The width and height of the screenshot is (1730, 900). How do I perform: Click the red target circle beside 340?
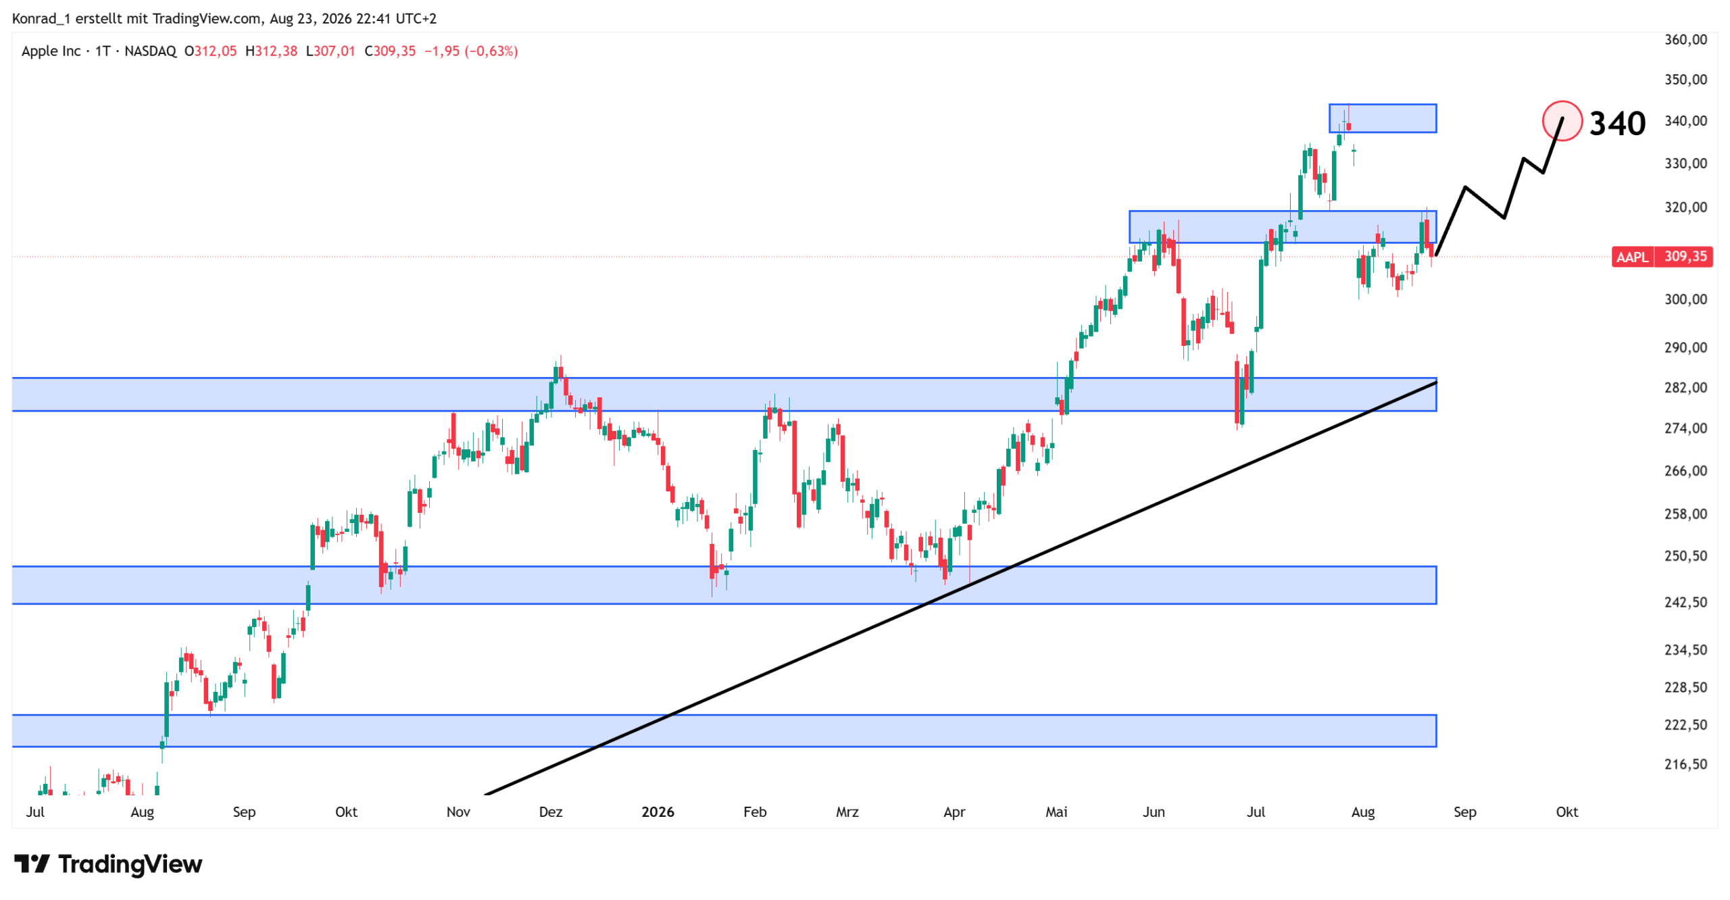pyautogui.click(x=1562, y=121)
